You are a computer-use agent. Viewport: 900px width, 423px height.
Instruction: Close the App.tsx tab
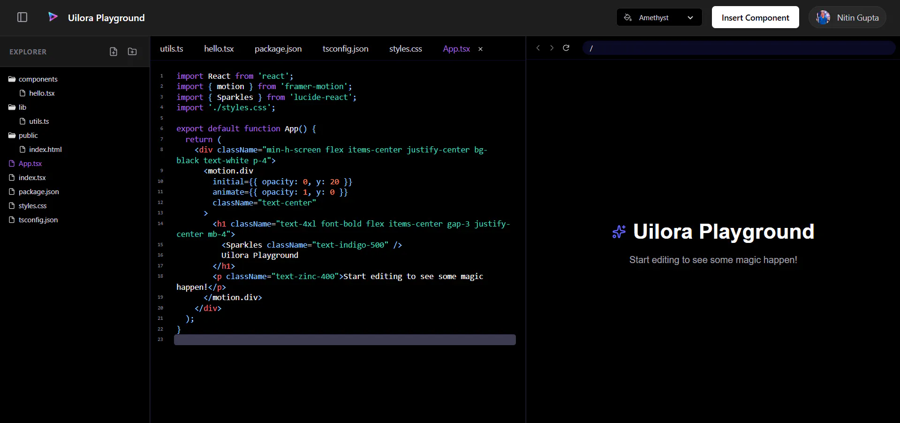(x=480, y=49)
